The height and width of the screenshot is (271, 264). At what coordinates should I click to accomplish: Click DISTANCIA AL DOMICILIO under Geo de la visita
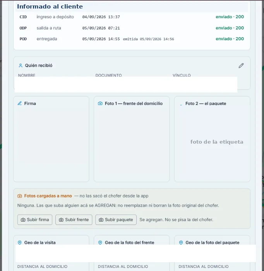(x=42, y=266)
